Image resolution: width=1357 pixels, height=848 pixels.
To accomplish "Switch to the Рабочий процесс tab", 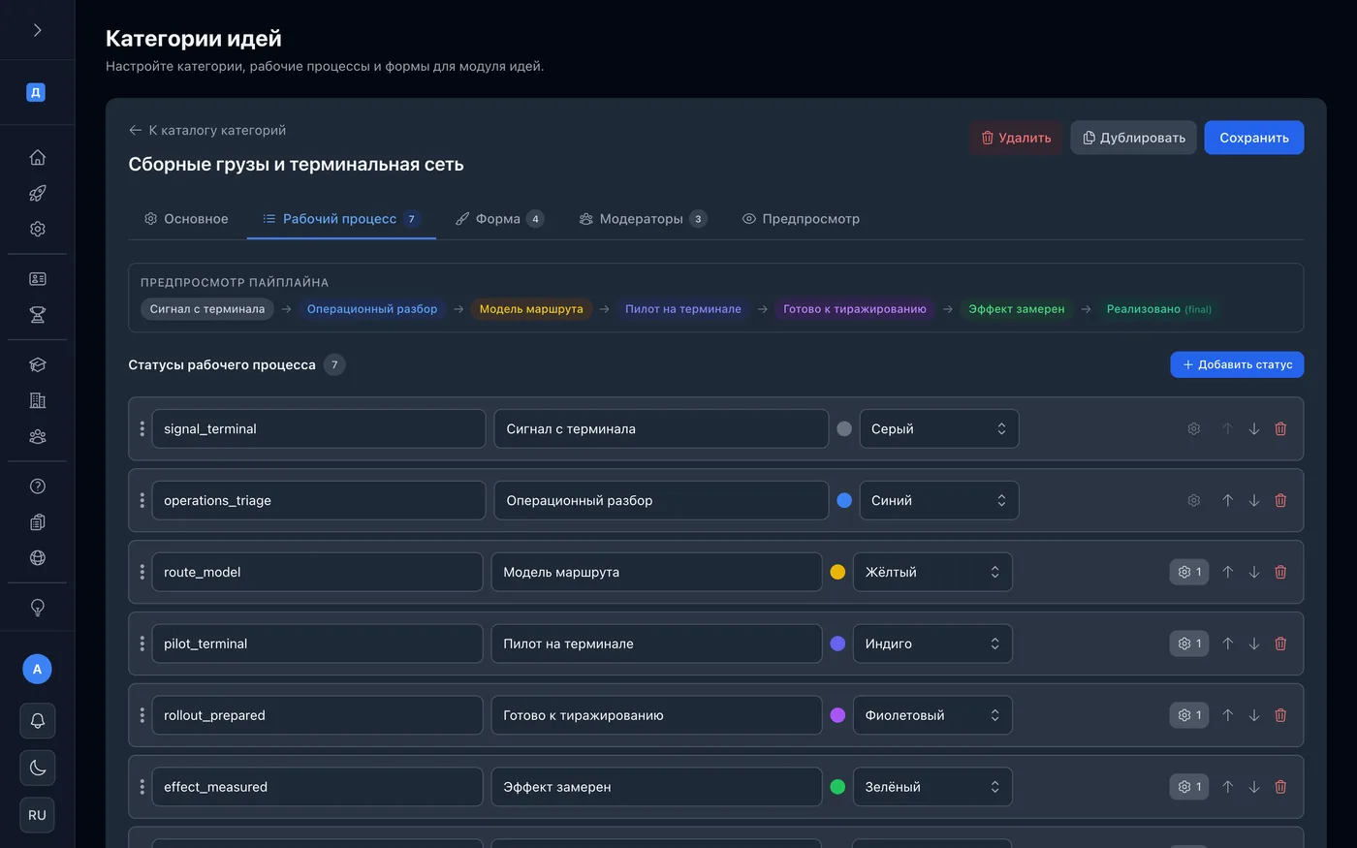I will coord(341,219).
